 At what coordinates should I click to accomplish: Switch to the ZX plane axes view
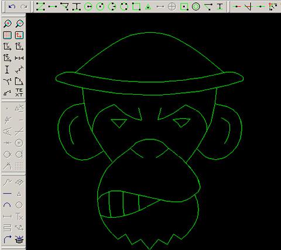8,58
